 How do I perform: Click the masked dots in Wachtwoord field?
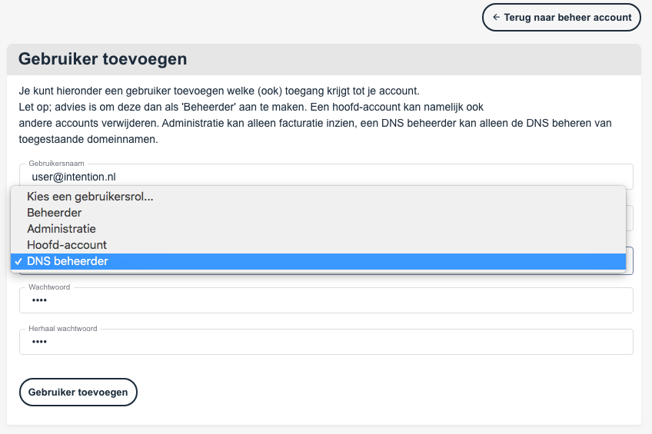[39, 300]
